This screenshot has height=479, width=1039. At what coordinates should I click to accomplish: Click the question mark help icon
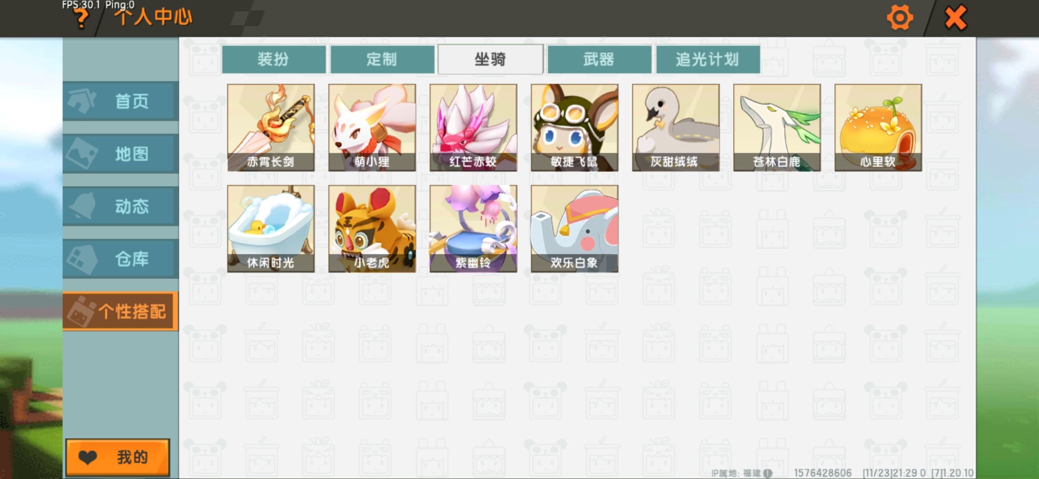tap(81, 19)
